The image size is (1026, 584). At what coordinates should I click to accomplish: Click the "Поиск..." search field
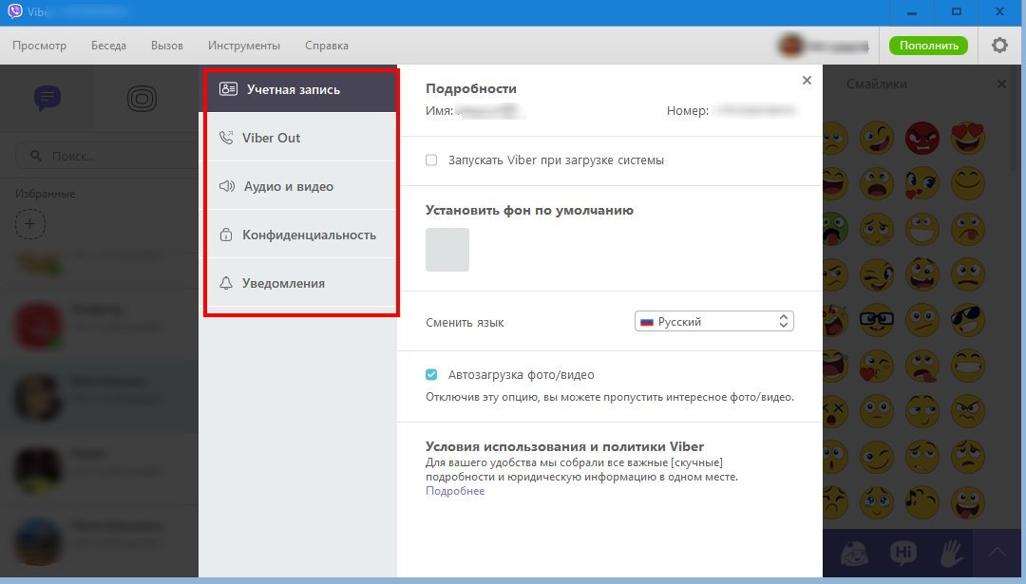point(104,156)
